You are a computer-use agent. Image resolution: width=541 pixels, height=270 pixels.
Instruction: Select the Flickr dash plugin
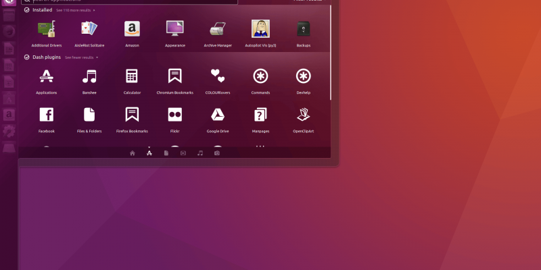[175, 120]
